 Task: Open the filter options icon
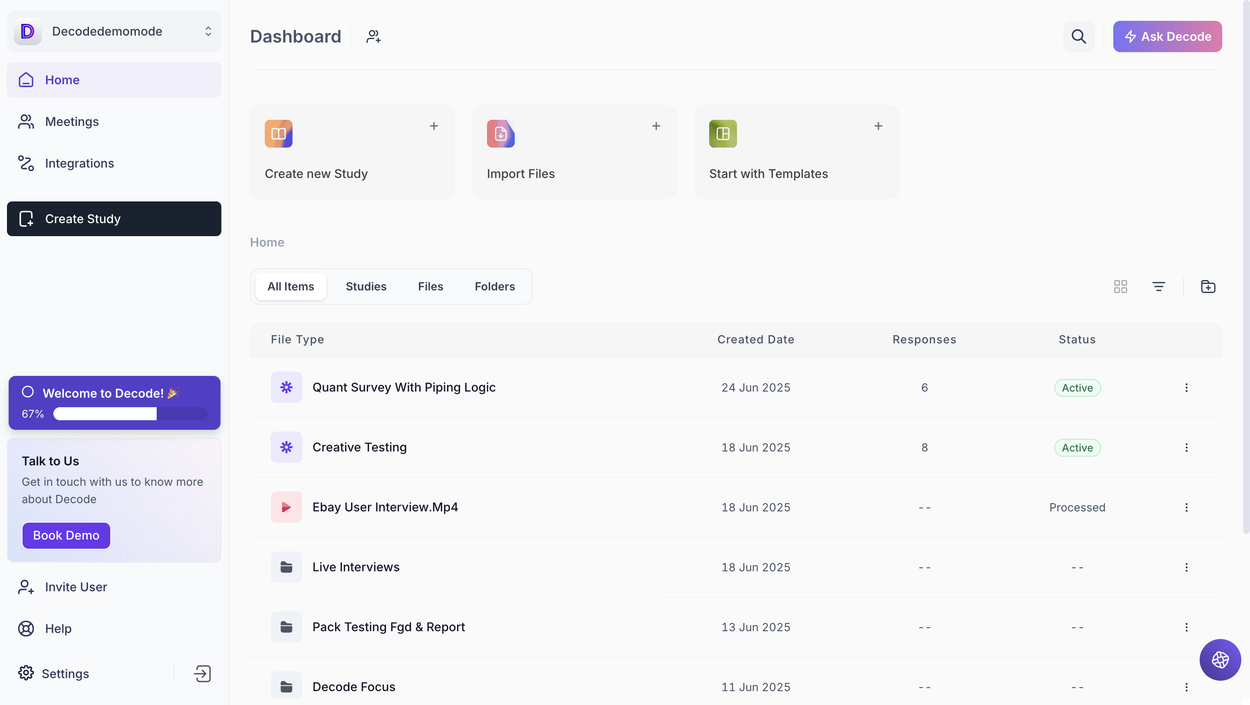pos(1159,287)
